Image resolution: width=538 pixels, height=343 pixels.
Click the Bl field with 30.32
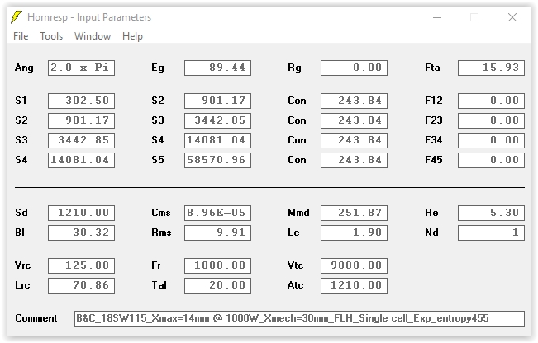[x=81, y=233]
